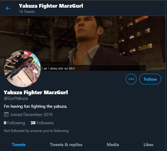Open the three-dot more options menu
The width and height of the screenshot is (167, 151).
[131, 79]
